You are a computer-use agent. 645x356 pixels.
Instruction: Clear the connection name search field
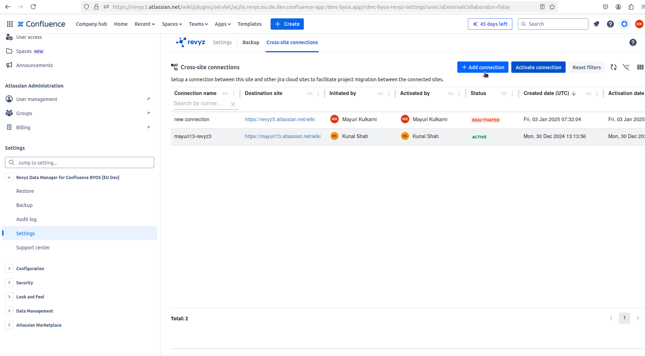(233, 104)
